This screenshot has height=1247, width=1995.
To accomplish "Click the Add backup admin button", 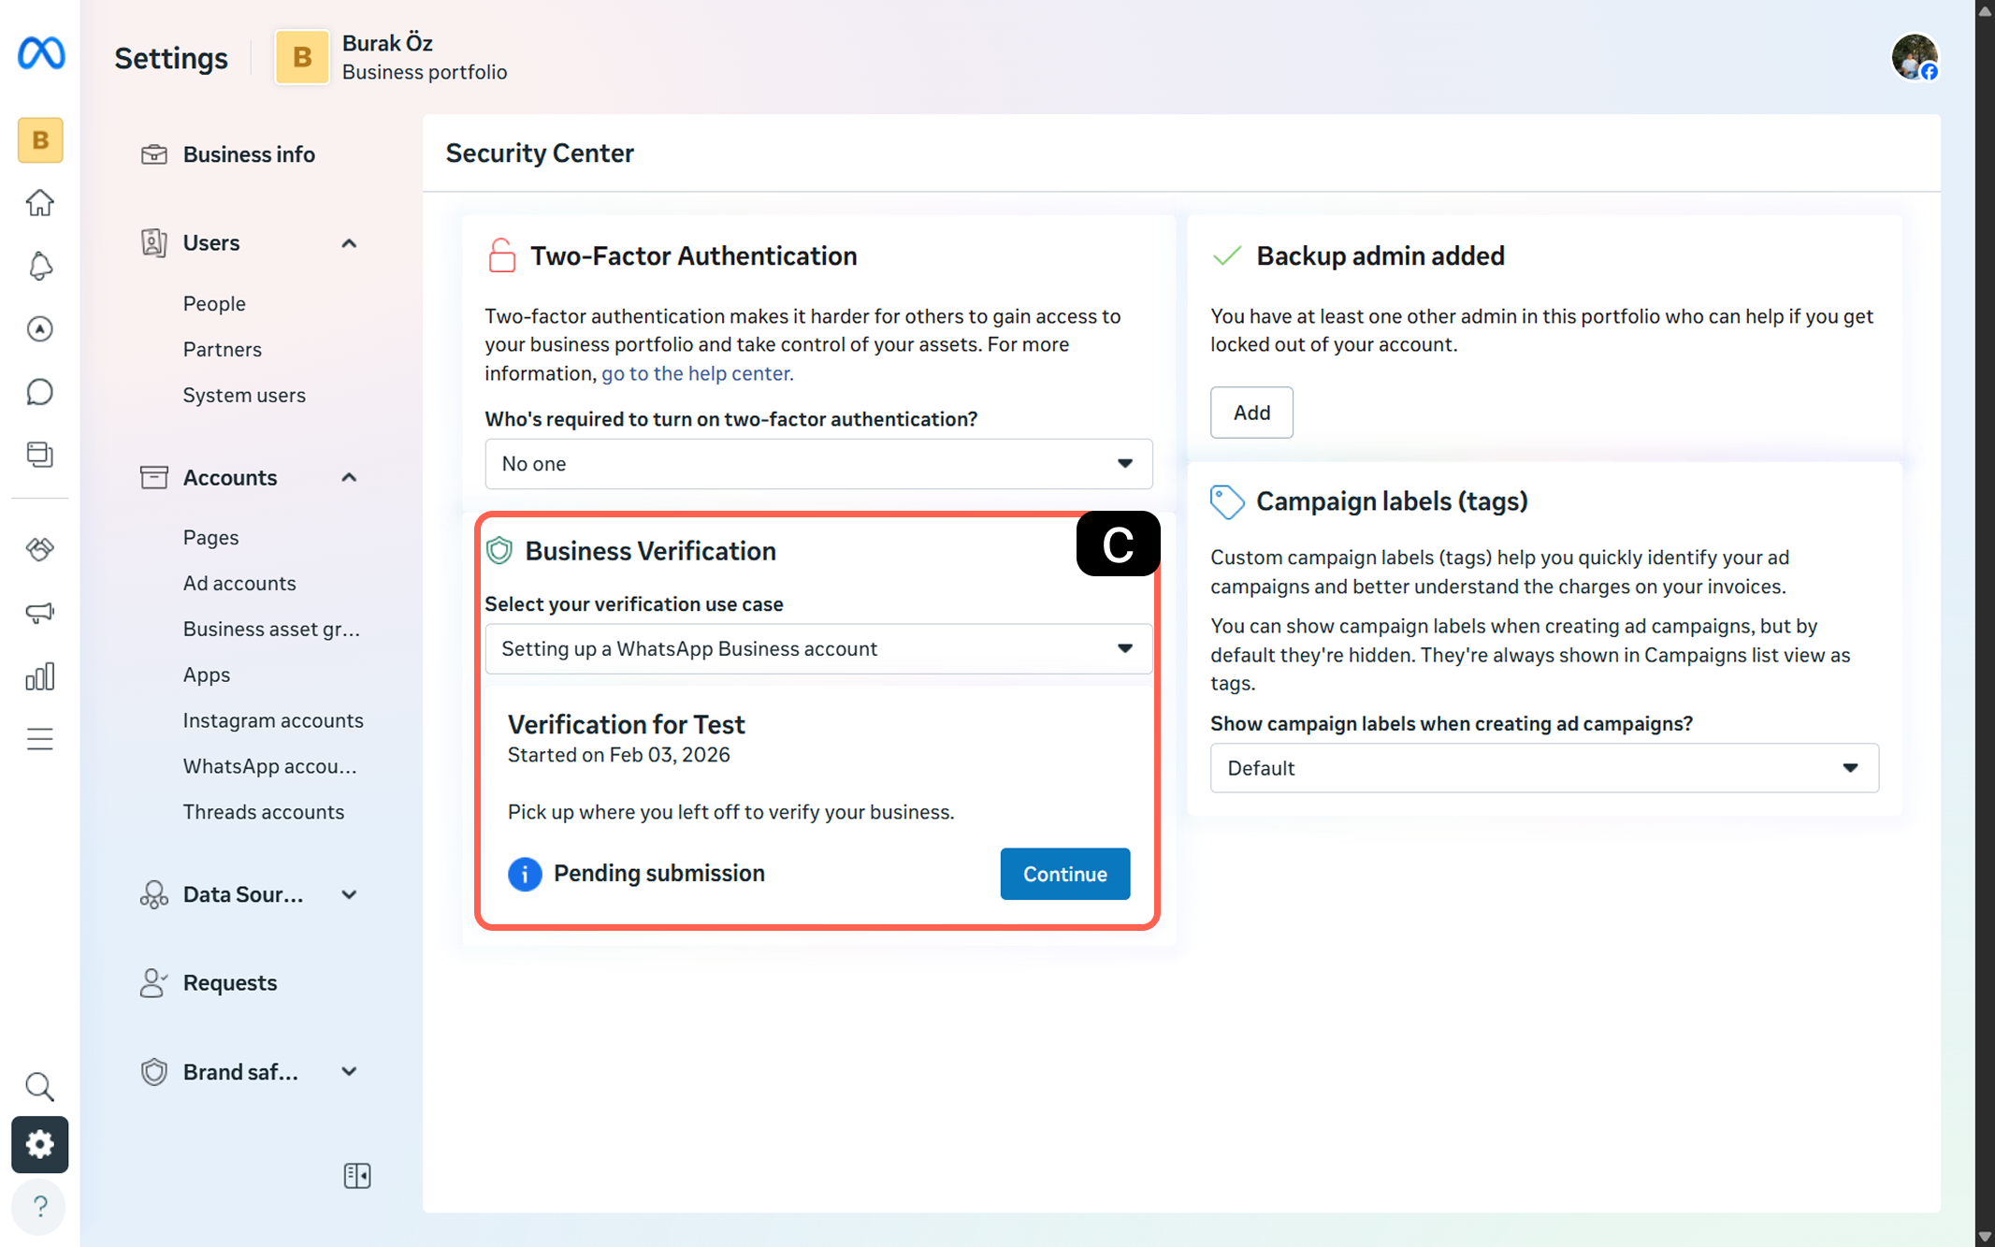I will pyautogui.click(x=1251, y=413).
